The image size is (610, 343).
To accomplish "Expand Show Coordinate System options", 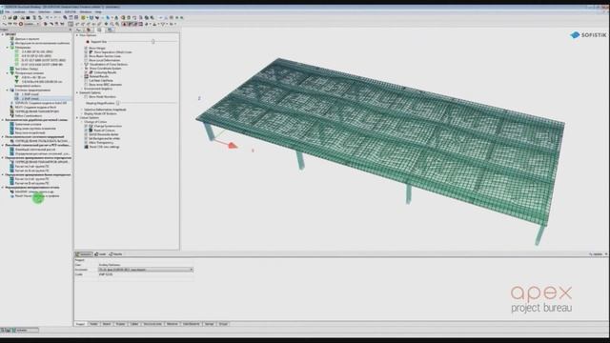I will click(x=82, y=69).
